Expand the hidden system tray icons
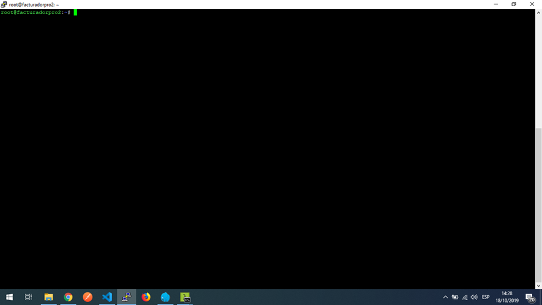Image resolution: width=542 pixels, height=305 pixels. point(445,297)
